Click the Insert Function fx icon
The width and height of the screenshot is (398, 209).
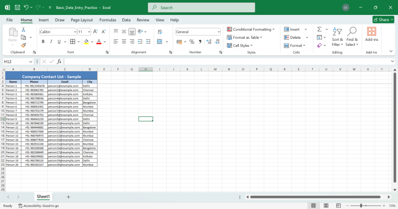[59, 61]
